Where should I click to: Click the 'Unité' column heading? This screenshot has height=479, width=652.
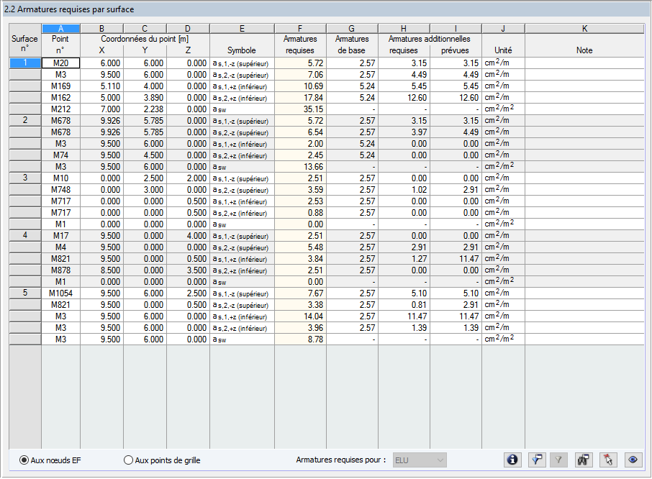pyautogui.click(x=503, y=50)
